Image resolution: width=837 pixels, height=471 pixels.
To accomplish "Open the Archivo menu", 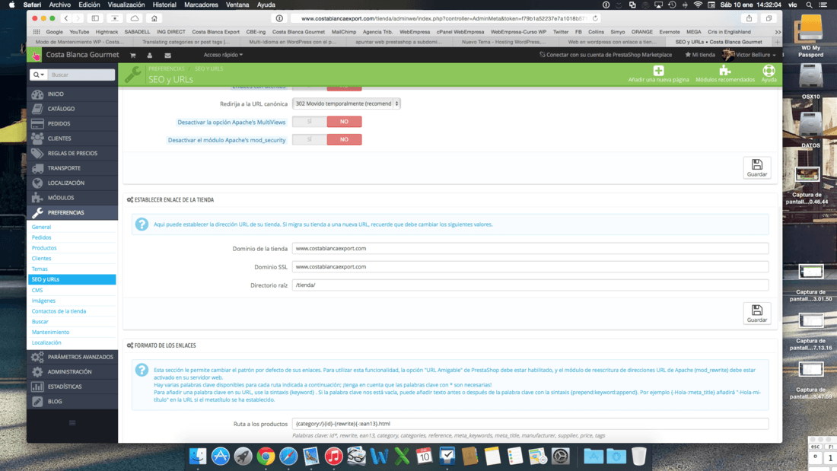I will pyautogui.click(x=60, y=5).
